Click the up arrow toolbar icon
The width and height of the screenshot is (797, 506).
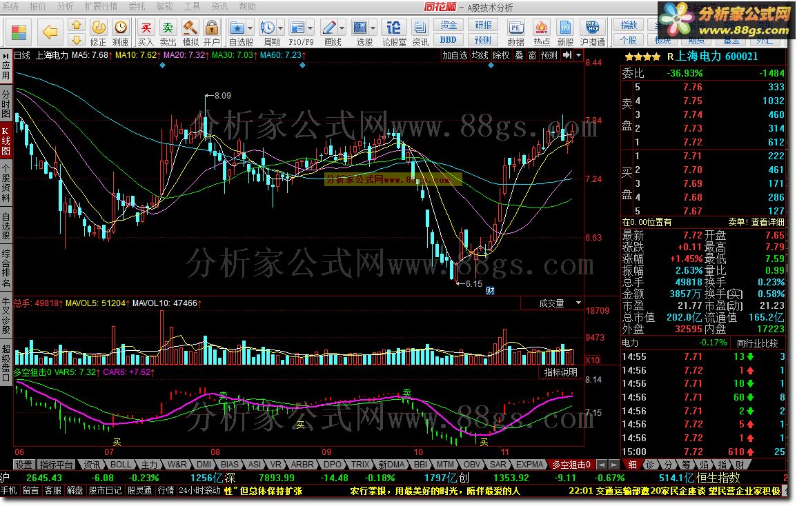point(76,25)
